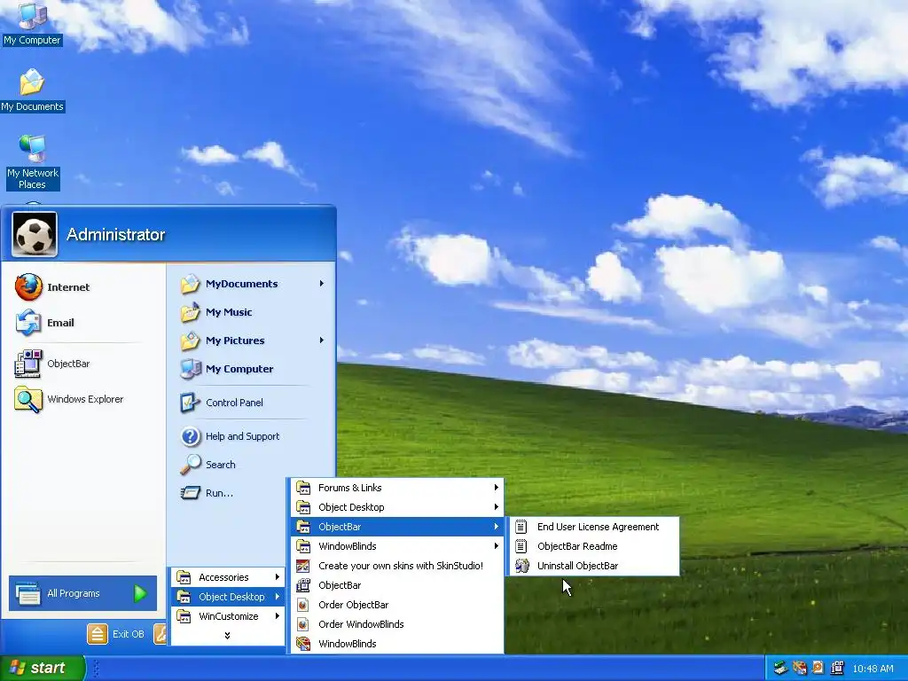The height and width of the screenshot is (681, 908).
Task: Click the Administrator user name
Action: (116, 234)
